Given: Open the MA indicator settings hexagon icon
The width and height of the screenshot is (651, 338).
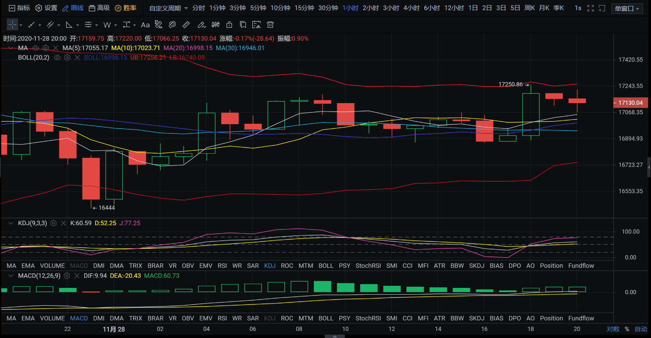Looking at the screenshot, I should pyautogui.click(x=46, y=48).
